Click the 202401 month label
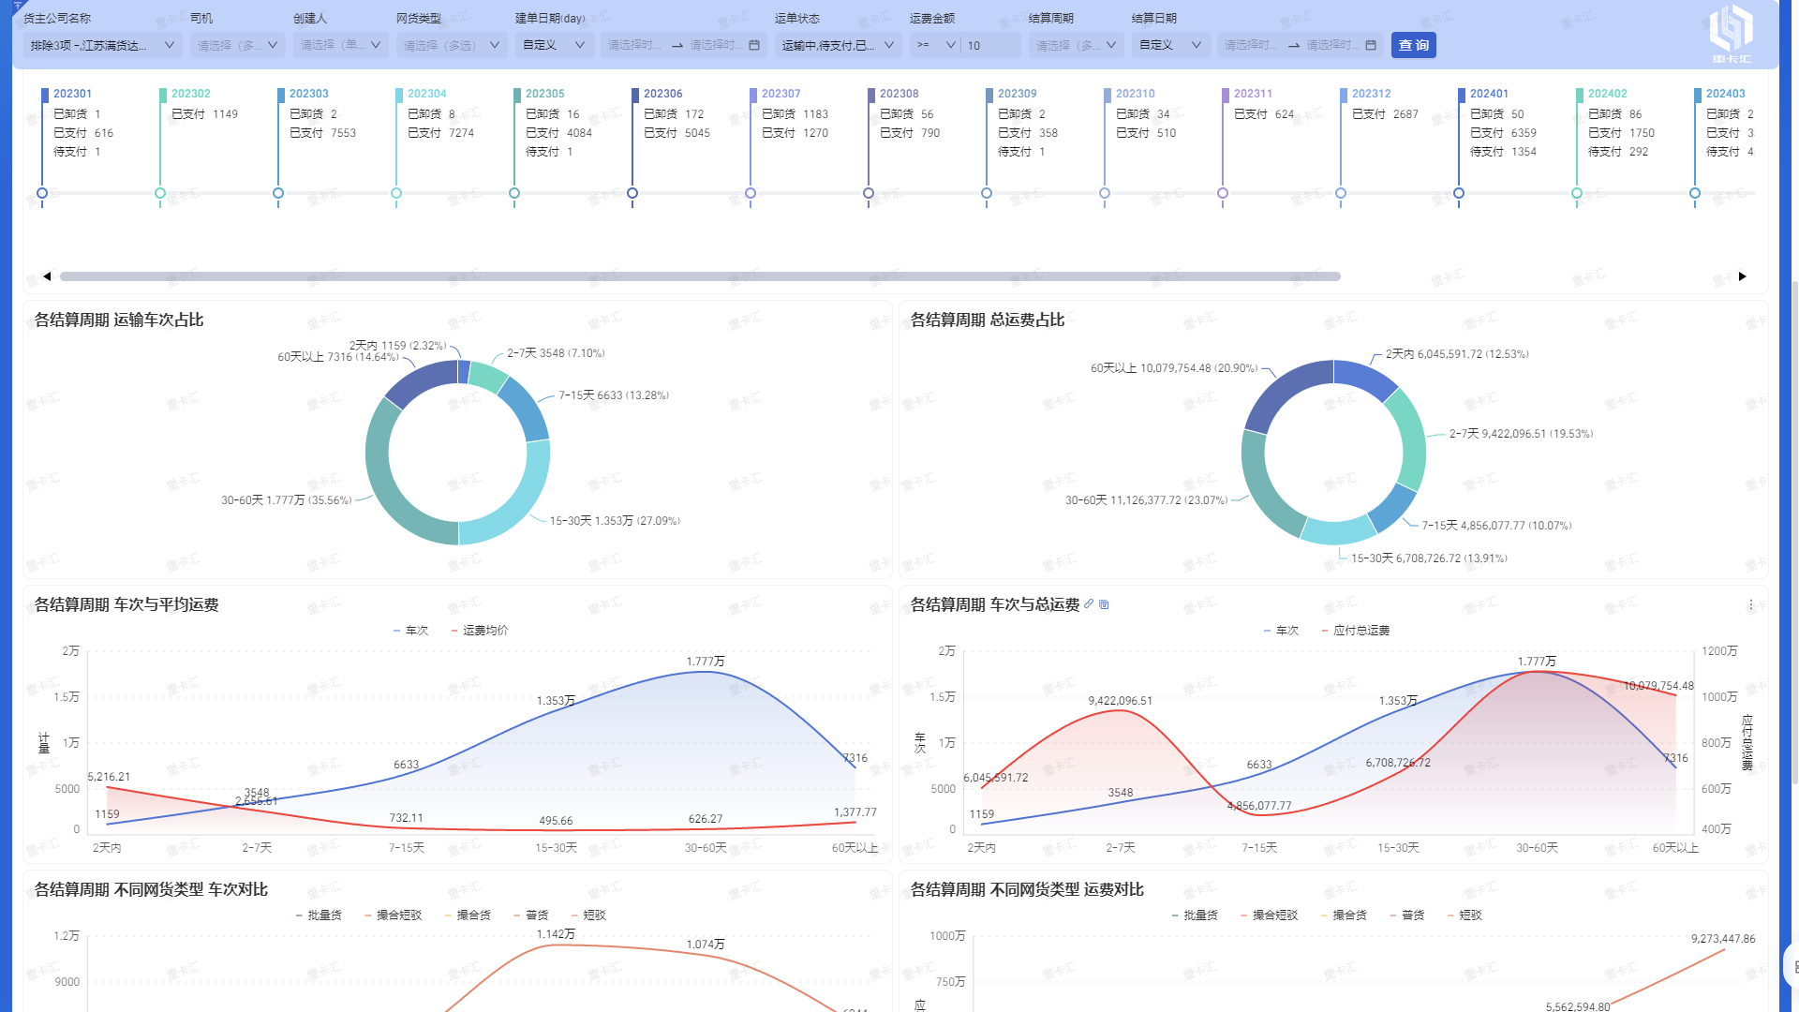1799x1012 pixels. (x=1490, y=94)
